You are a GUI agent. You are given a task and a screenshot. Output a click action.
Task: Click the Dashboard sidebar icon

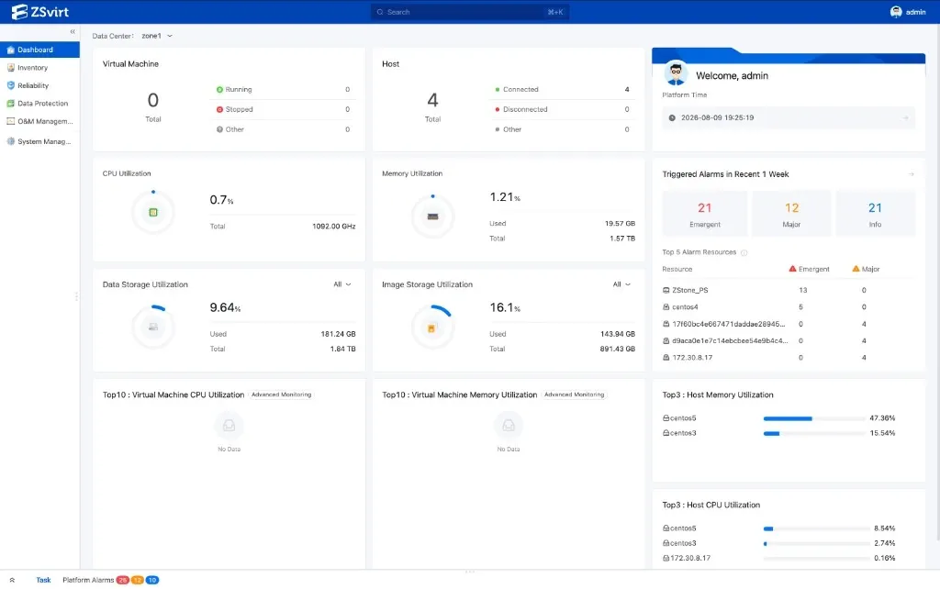(x=10, y=50)
